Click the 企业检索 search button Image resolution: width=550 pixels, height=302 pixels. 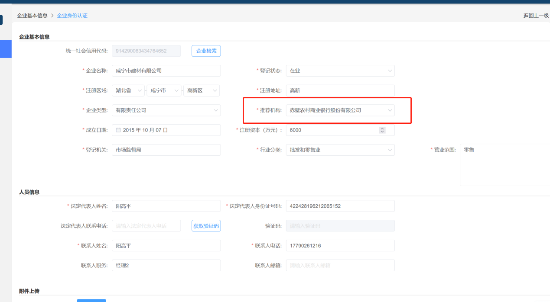pyautogui.click(x=206, y=51)
